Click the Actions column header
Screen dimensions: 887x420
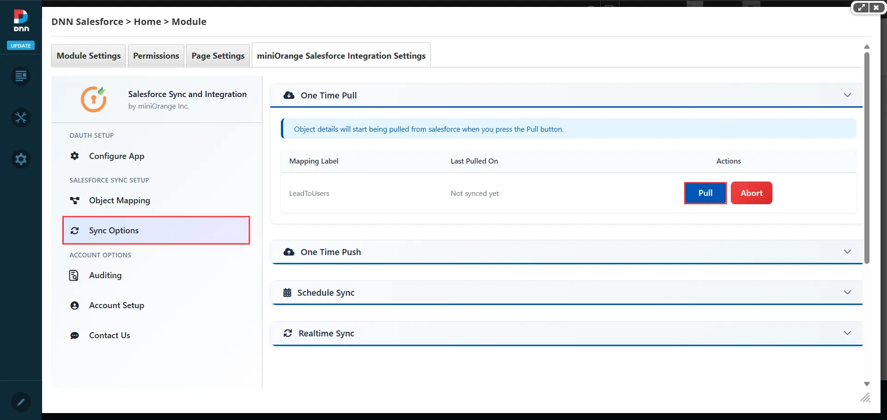pos(729,161)
